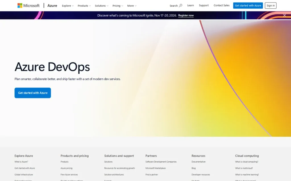
Task: Open the Learn link in header
Action: tap(190, 5)
